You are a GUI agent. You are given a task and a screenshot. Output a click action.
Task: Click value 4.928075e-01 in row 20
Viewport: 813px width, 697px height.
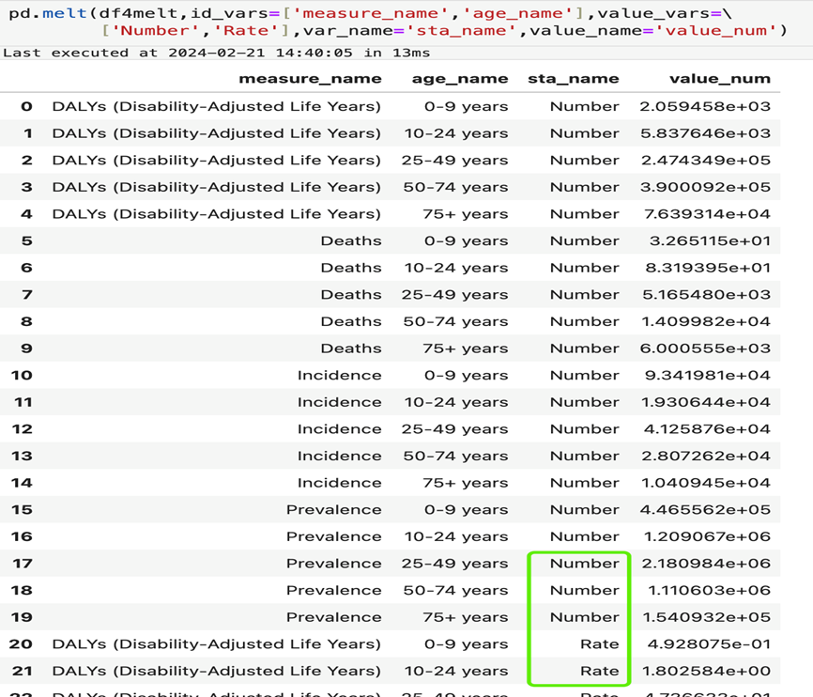click(x=710, y=644)
